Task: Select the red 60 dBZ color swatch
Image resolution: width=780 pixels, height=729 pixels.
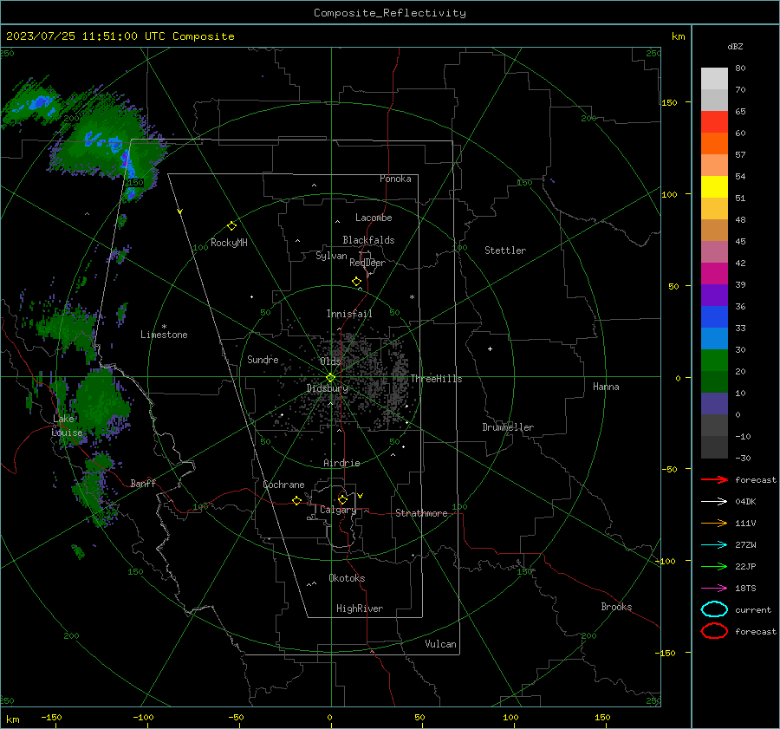Action: [714, 122]
